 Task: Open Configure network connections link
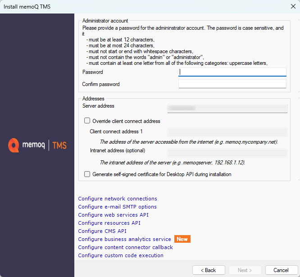(x=118, y=199)
